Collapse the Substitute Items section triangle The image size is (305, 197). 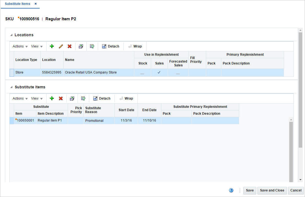(x=11, y=87)
